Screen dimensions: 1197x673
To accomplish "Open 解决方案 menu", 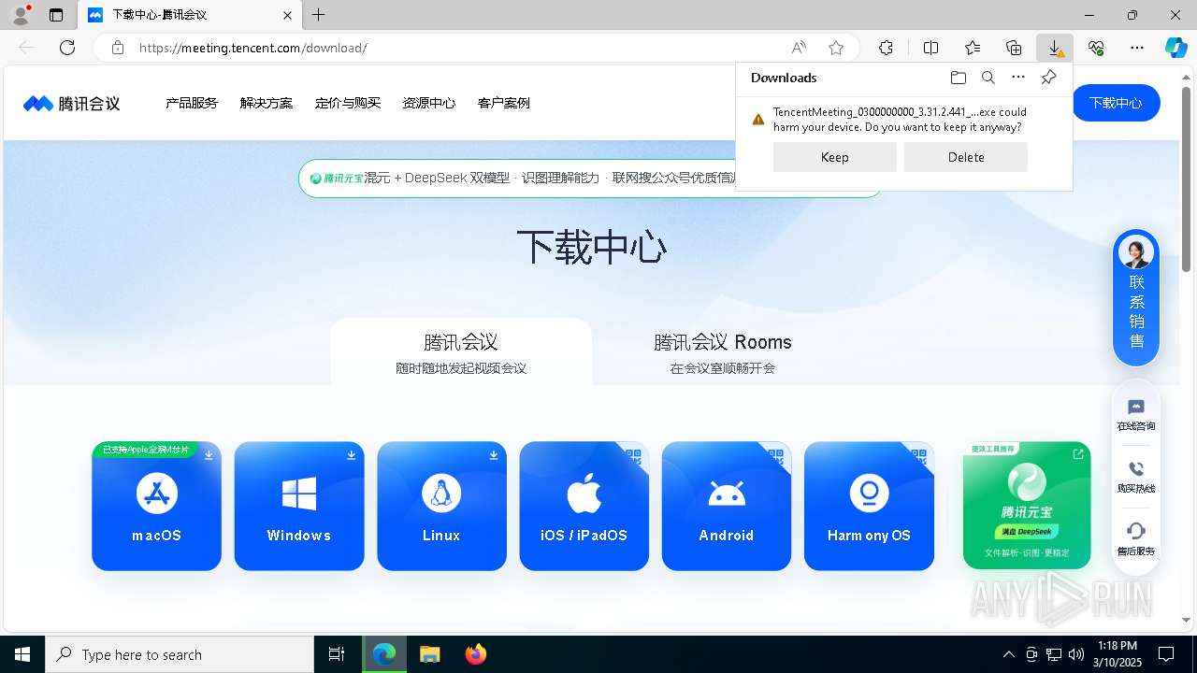I will tap(267, 103).
